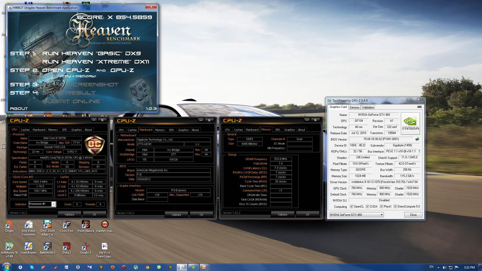
Task: Click the BIOS Version field 70.04.1B.00.02 (P1041-0001)
Action: [x=381, y=139]
